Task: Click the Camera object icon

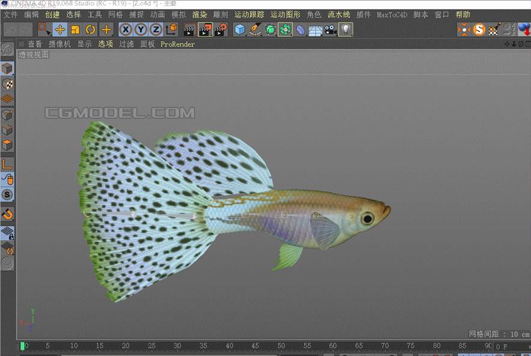Action: click(330, 29)
